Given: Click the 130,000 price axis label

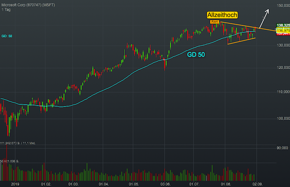Looking at the screenshot, I should (283, 45).
